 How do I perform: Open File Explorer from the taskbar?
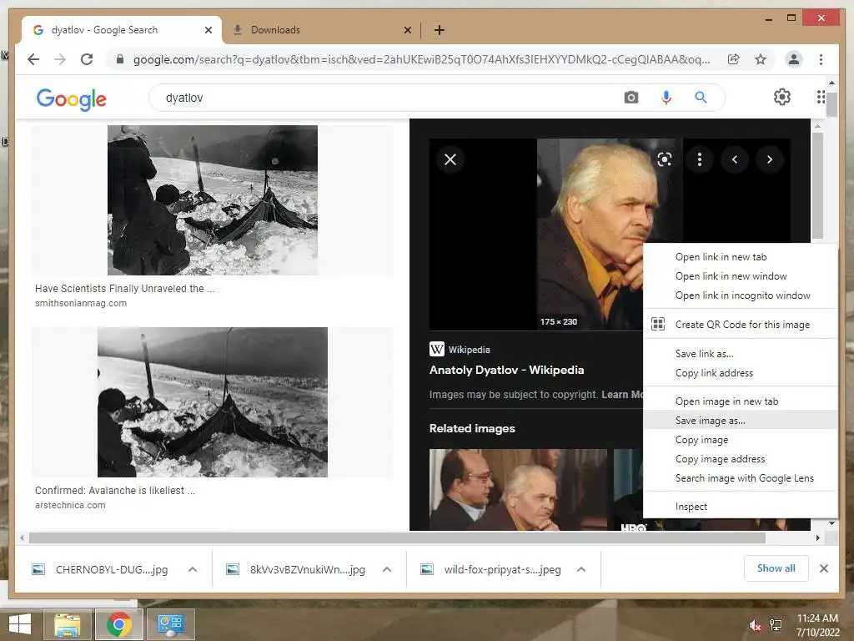pos(68,624)
